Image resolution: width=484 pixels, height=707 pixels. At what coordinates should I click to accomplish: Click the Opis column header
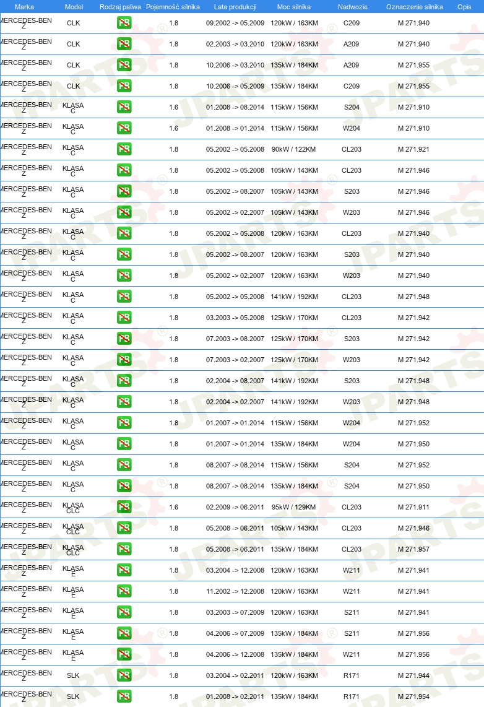click(464, 7)
